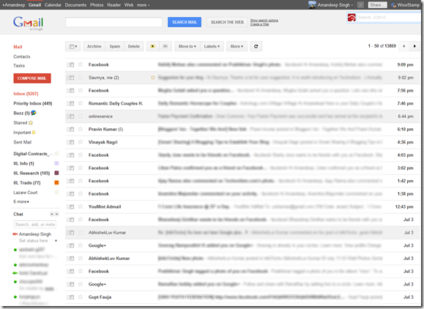Image resolution: width=424 pixels, height=309 pixels.
Task: Tick the checkbox for Pravin Kumar (5)
Action: [72, 129]
